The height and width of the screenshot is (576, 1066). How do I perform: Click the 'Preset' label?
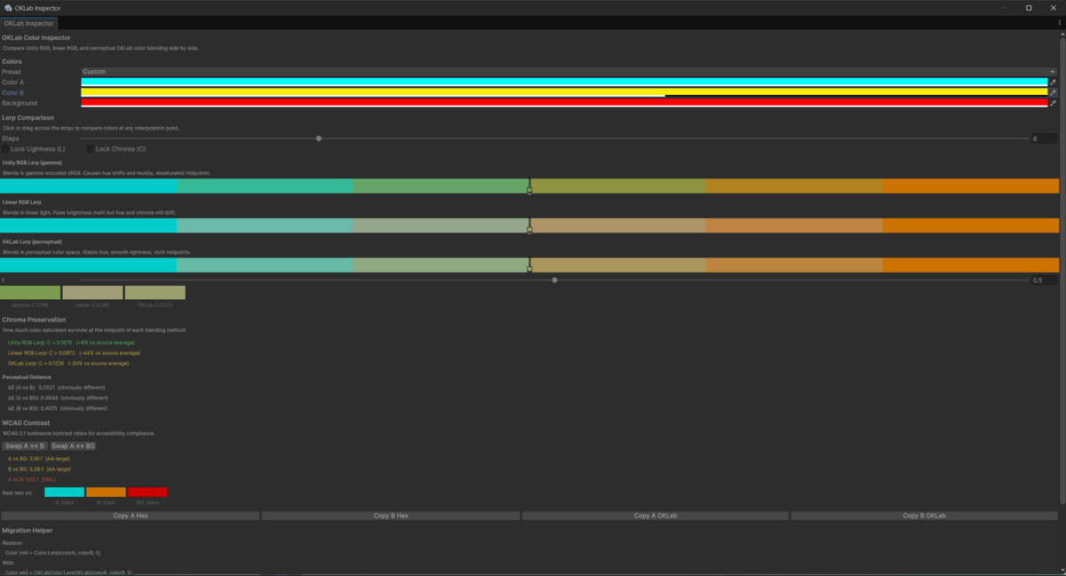(11, 72)
